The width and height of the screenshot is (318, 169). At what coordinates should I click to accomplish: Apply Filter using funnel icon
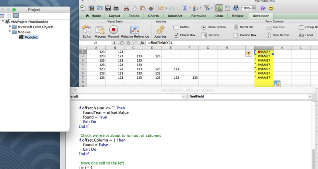coord(206,8)
